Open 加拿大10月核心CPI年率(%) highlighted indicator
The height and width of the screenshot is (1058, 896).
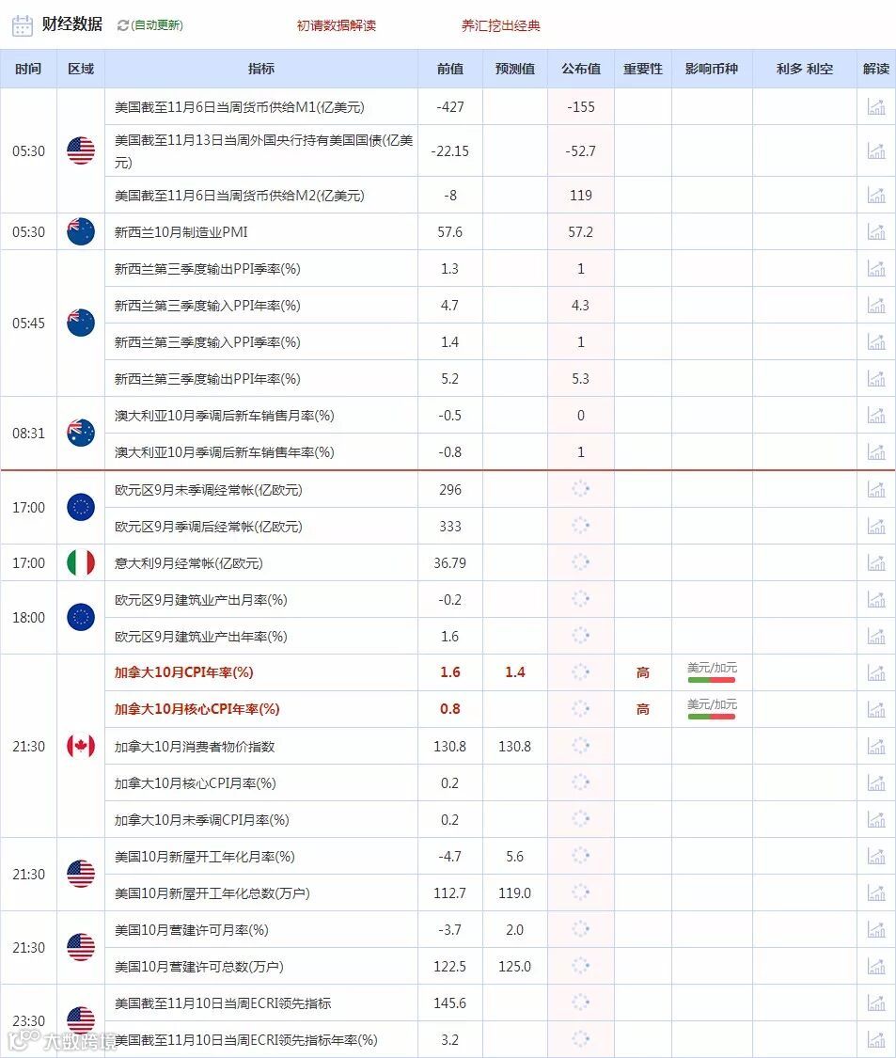coord(196,709)
